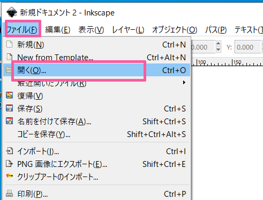Screen dimensions: 263x200
Task: Decrease X value with down stepper arrow
Action: coord(218,50)
